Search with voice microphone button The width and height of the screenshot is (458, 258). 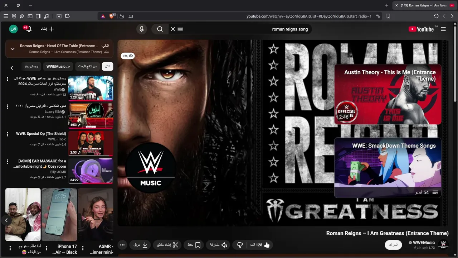click(142, 29)
